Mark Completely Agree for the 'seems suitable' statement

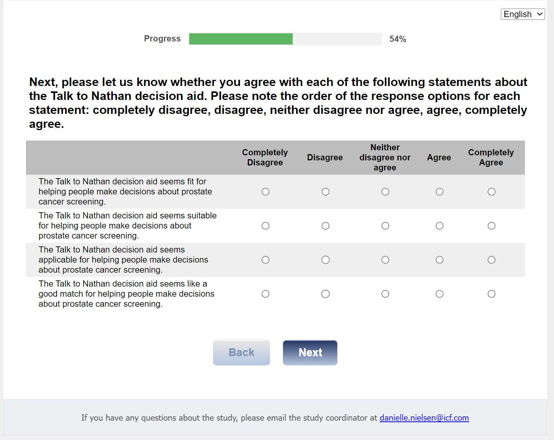tap(491, 226)
